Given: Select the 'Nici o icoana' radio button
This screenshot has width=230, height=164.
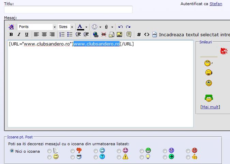Looking at the screenshot, I should 12,151.
